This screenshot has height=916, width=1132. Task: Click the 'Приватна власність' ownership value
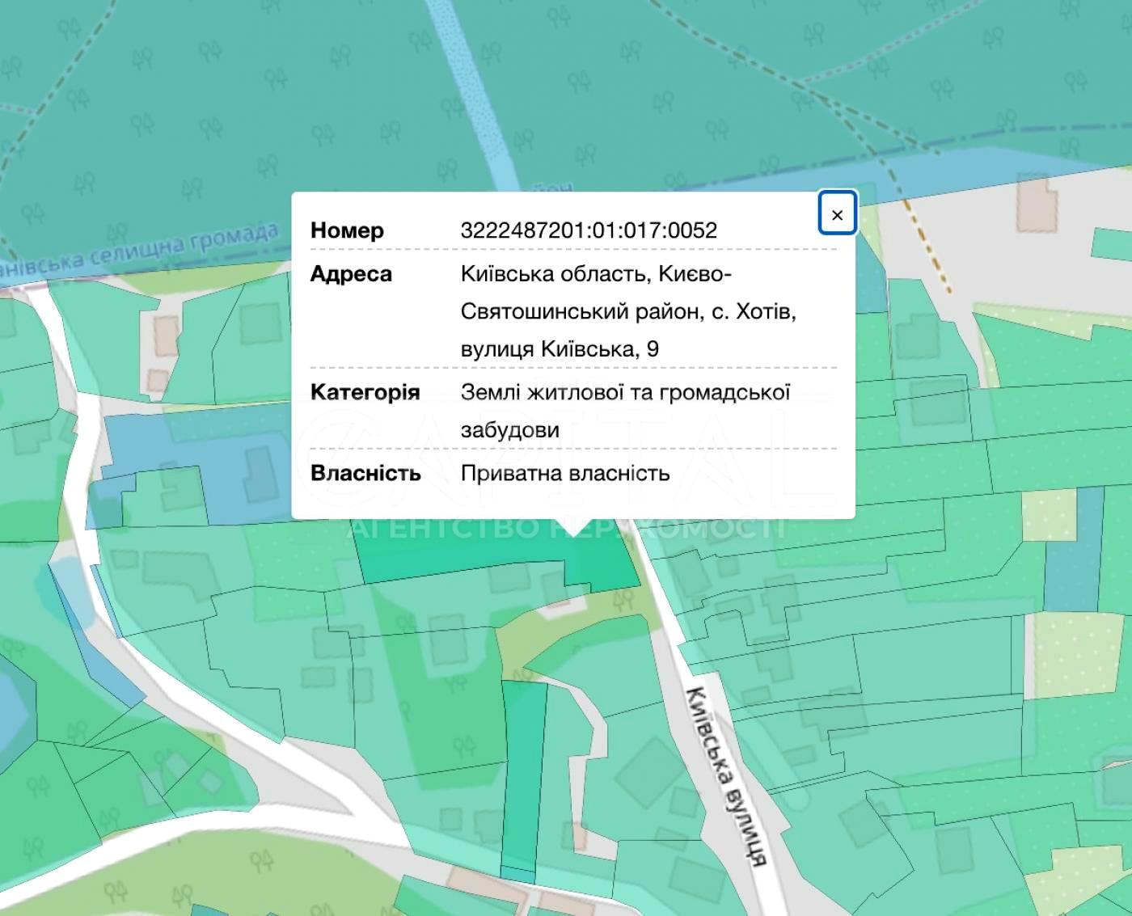pos(564,473)
